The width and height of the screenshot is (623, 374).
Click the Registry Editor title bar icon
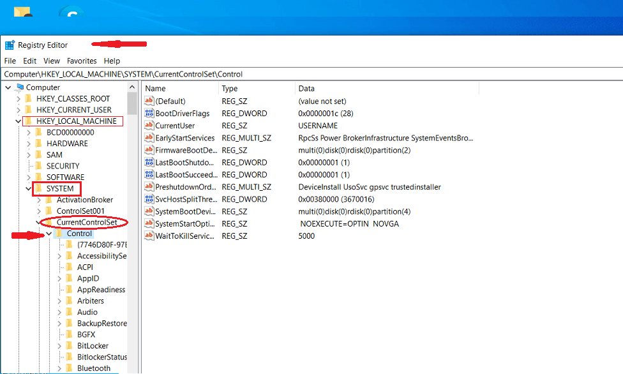tap(10, 45)
